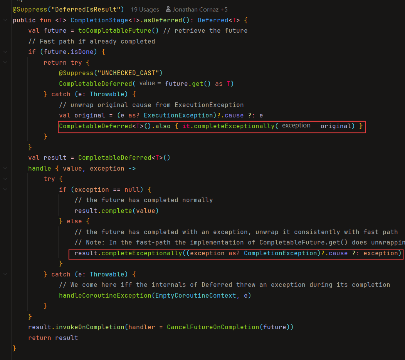The image size is (405, 360).
Task: Click 'it.completeExceptionally' inside the also block
Action: click(229, 126)
